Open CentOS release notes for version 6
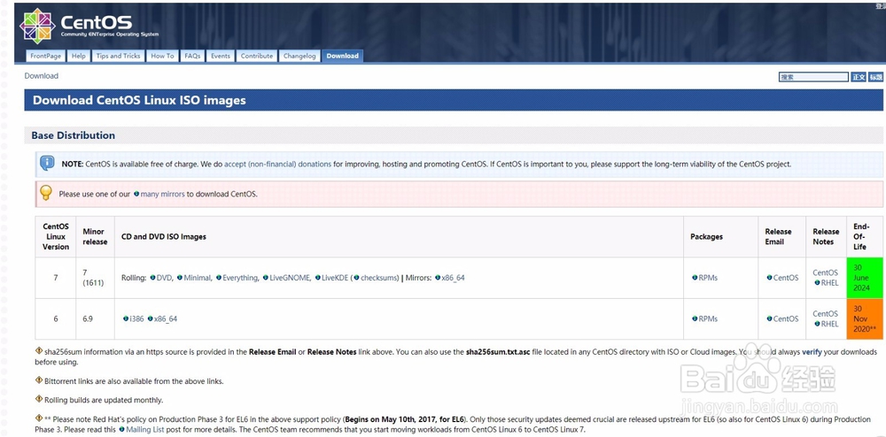Screen dimensions: 886x437 (825, 313)
